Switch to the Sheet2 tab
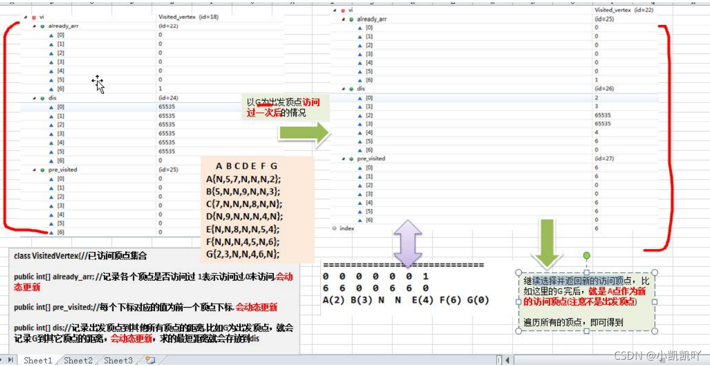Image resolution: width=710 pixels, height=366 pixels. pyautogui.click(x=78, y=360)
